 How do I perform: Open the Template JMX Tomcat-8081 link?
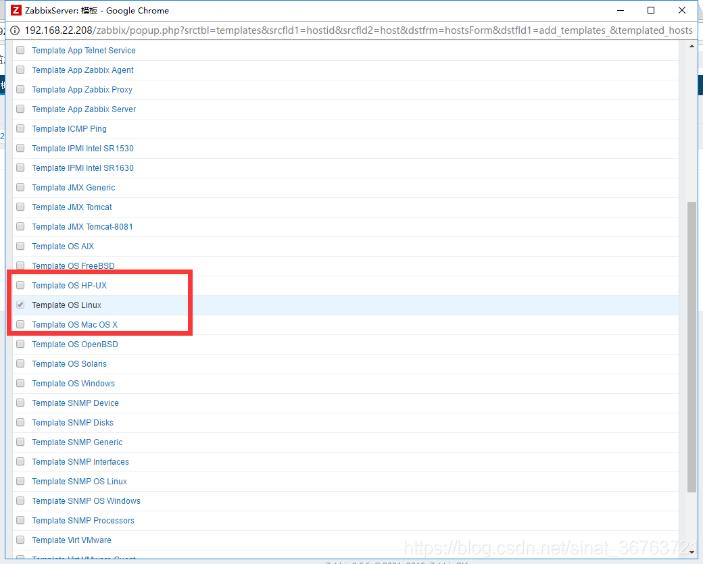point(82,227)
